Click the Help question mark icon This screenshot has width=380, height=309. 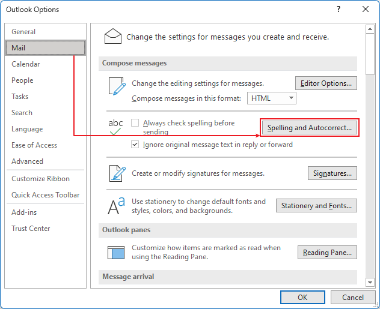[339, 10]
